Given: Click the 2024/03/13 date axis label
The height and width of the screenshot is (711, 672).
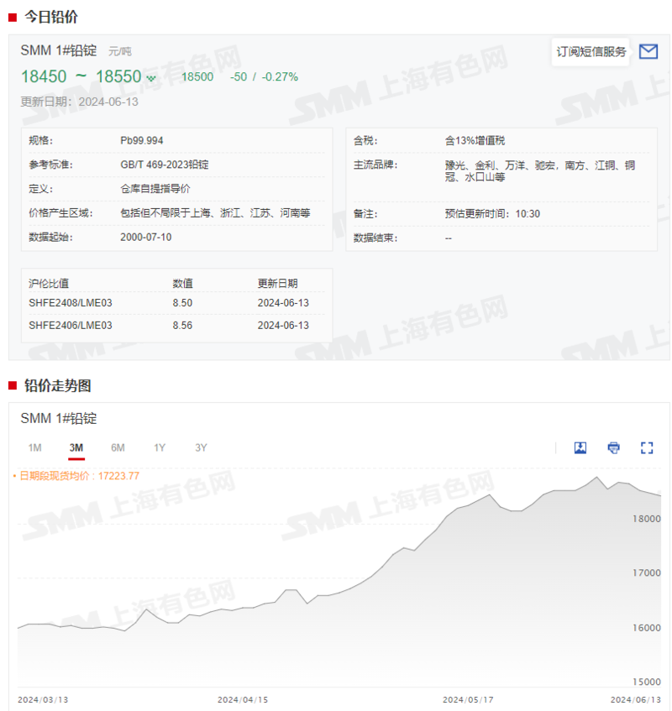Looking at the screenshot, I should [43, 699].
